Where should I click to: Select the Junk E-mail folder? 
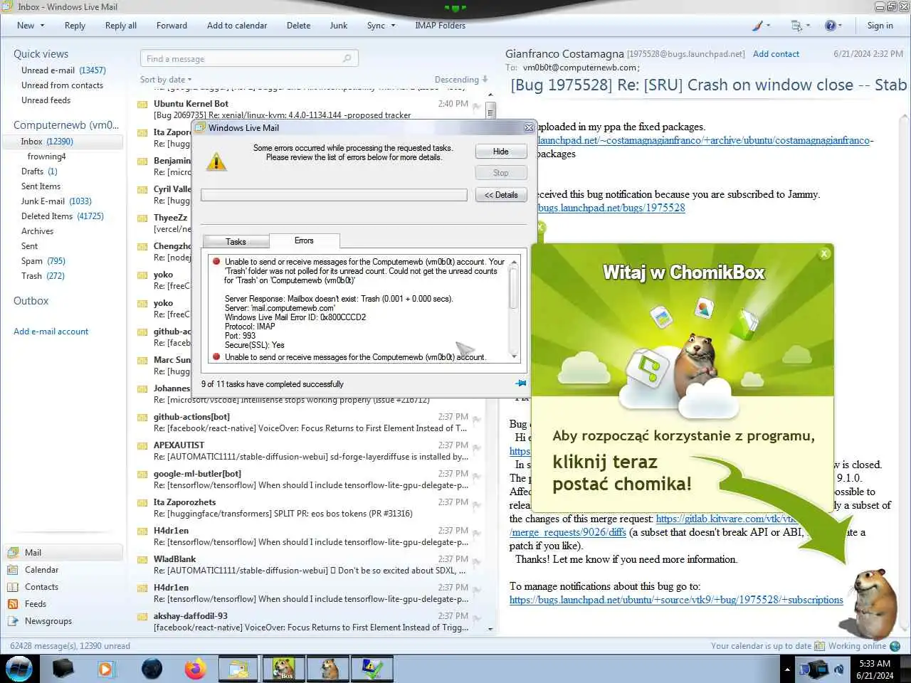56,201
